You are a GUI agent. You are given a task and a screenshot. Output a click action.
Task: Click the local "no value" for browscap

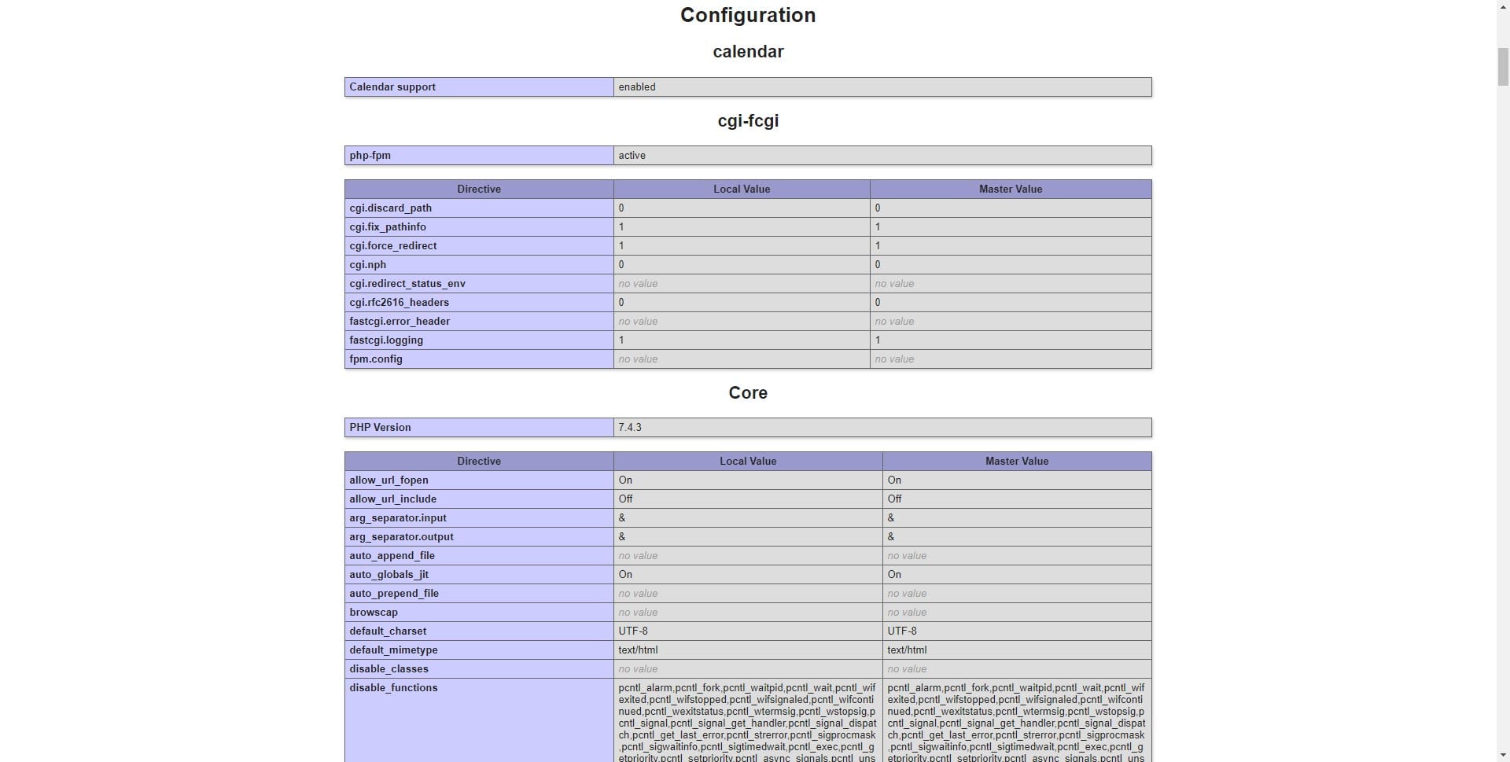pos(638,613)
